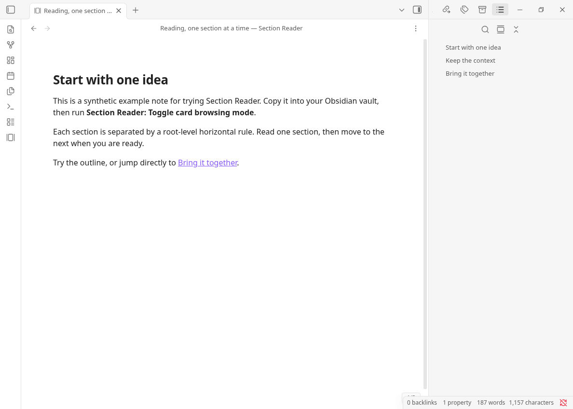
Task: Restore down the Obsidian window
Action: [x=541, y=10]
